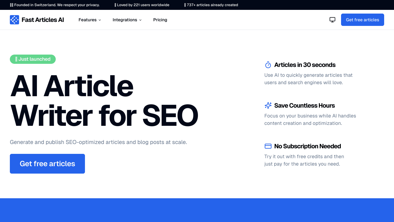Click the credit card icon near No Subscription Needed
394x222 pixels.
pos(268,146)
